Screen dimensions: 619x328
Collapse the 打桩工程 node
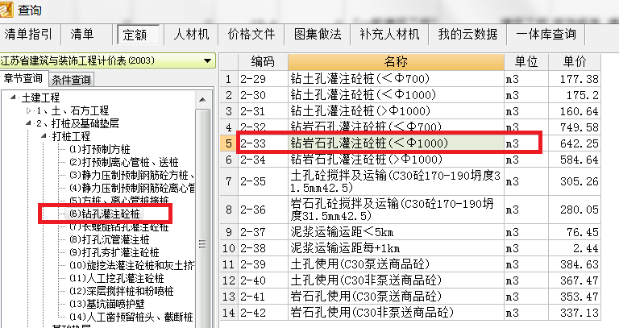click(44, 136)
